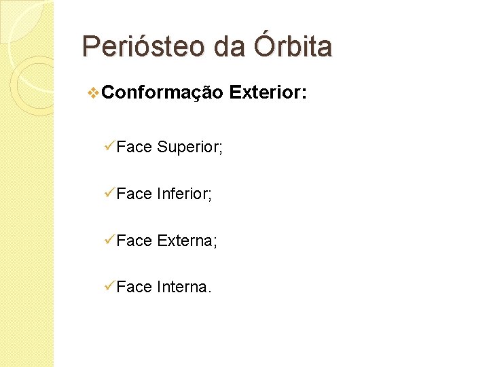Click the word Face before Interna
This screenshot has width=489, height=367.
coord(134,287)
